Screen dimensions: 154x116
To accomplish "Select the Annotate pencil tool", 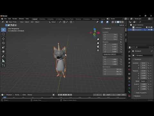I will [4, 56].
